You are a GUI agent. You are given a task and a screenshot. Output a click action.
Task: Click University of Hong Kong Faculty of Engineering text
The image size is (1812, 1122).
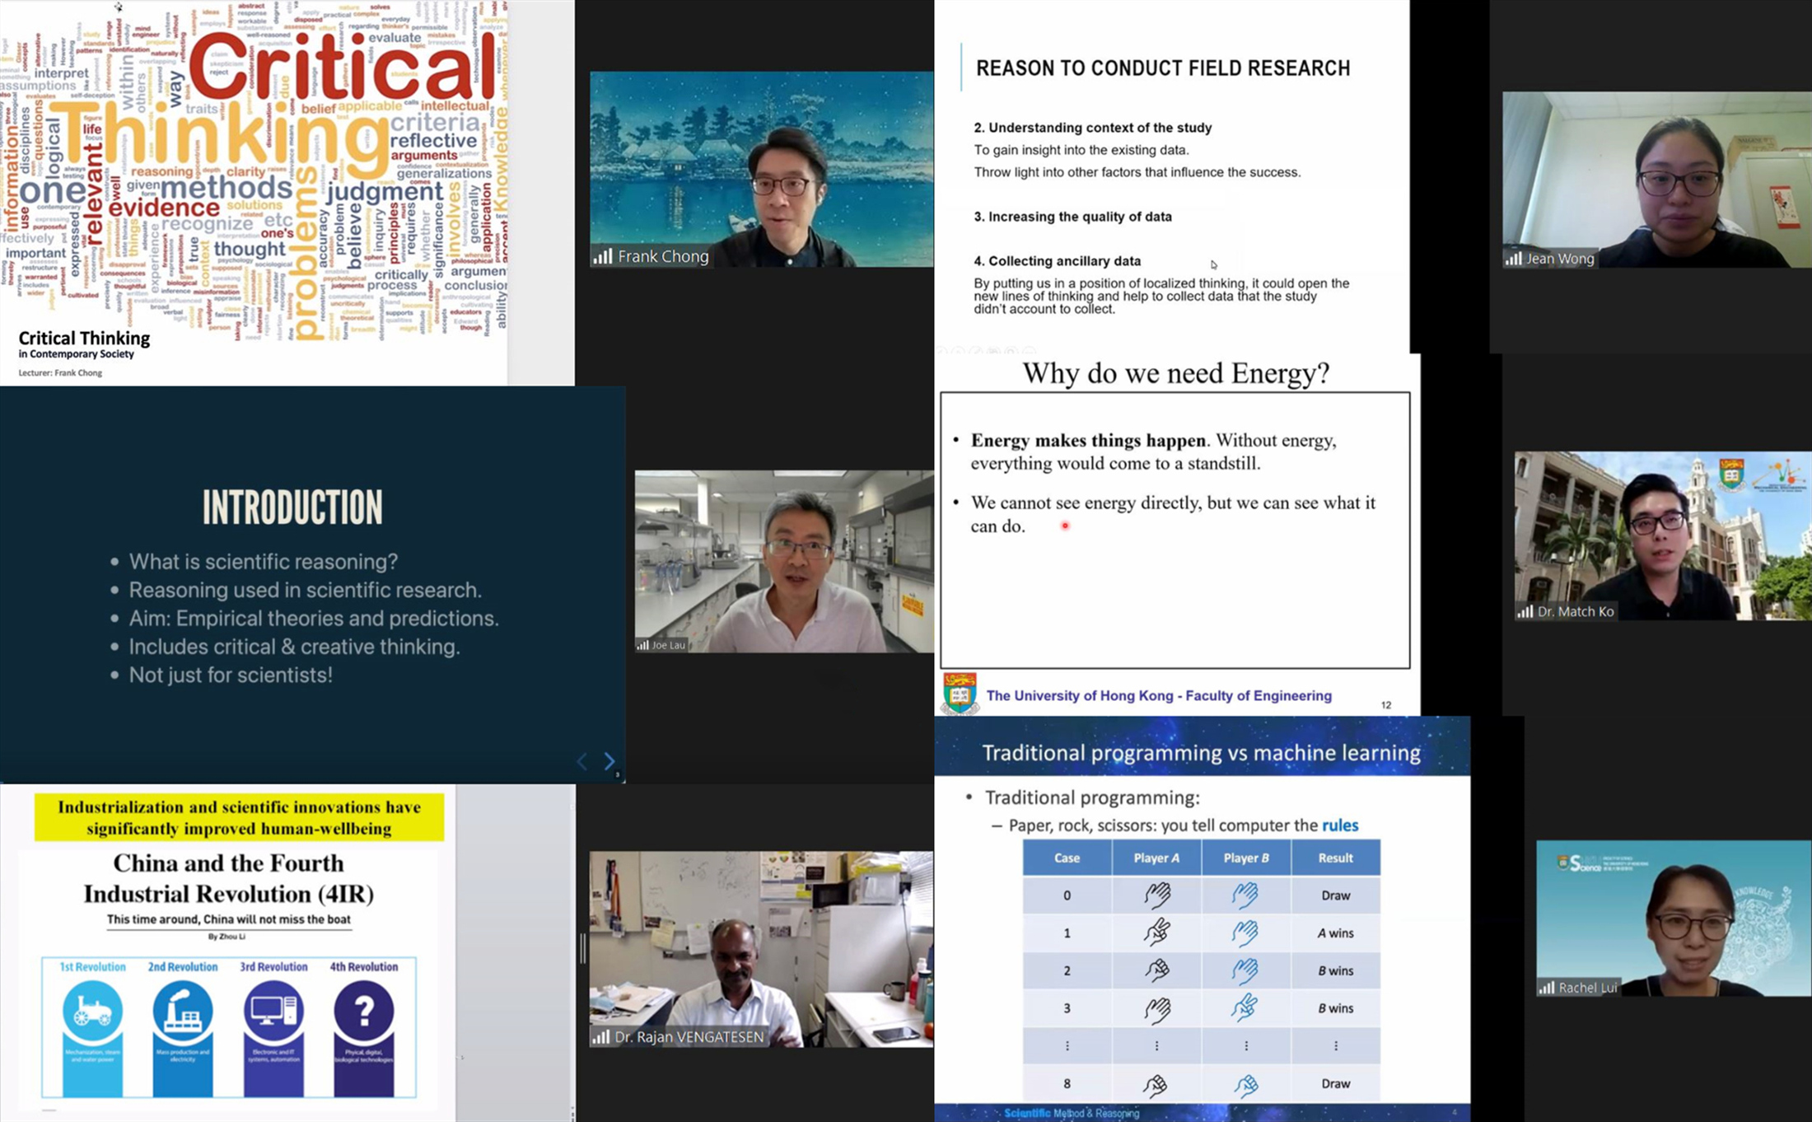[x=1158, y=695]
